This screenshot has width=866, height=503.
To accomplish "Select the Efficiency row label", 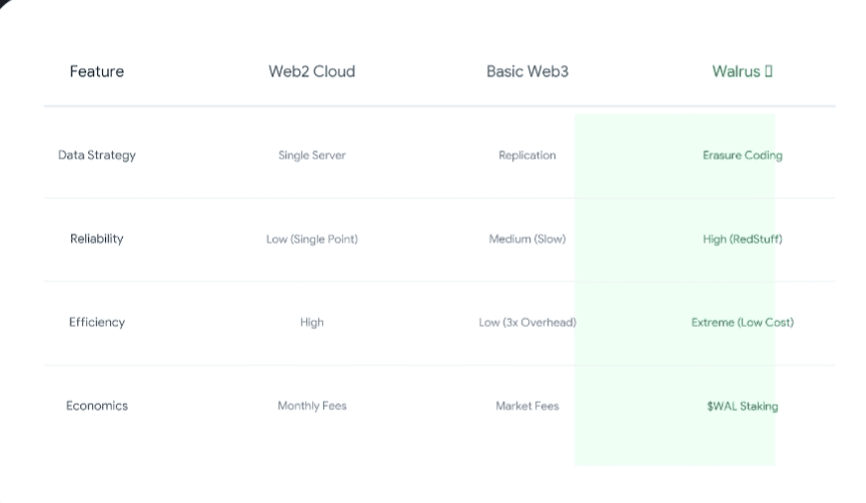I will (x=97, y=322).
